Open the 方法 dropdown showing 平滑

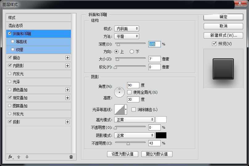tap(127, 36)
